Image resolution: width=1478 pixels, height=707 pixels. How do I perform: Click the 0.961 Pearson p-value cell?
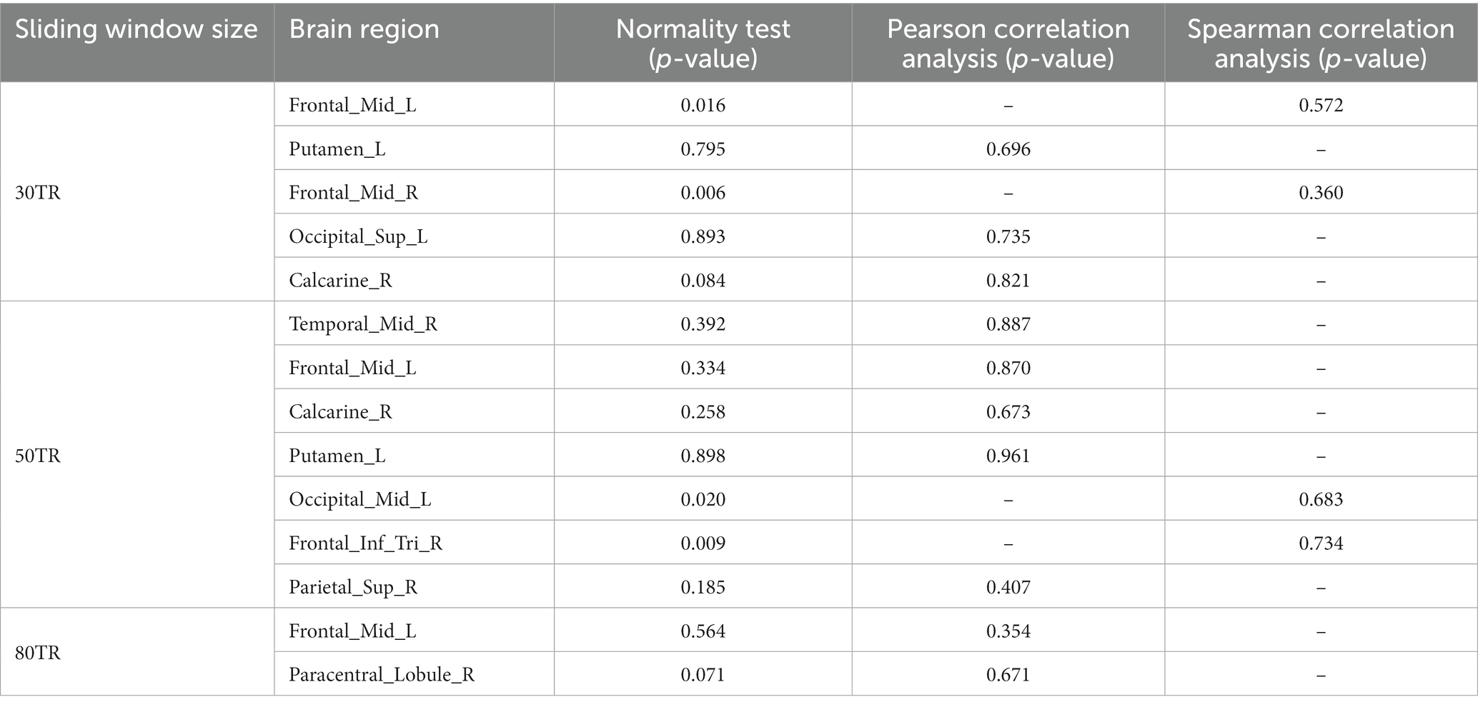[x=1008, y=456]
